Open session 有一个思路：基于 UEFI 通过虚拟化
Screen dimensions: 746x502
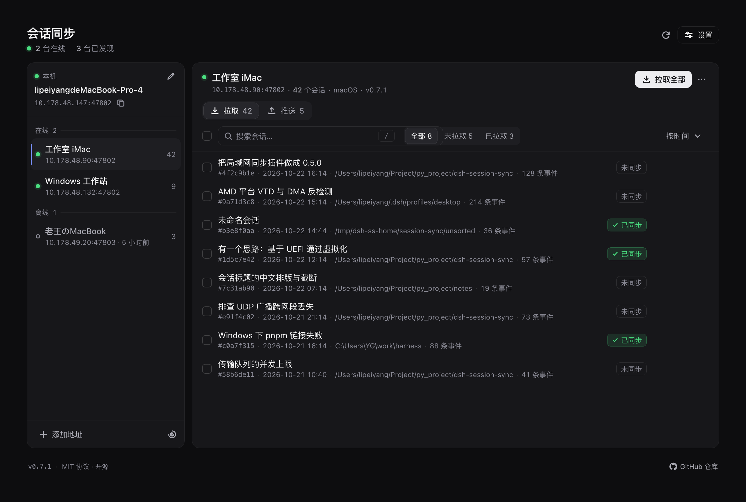282,249
